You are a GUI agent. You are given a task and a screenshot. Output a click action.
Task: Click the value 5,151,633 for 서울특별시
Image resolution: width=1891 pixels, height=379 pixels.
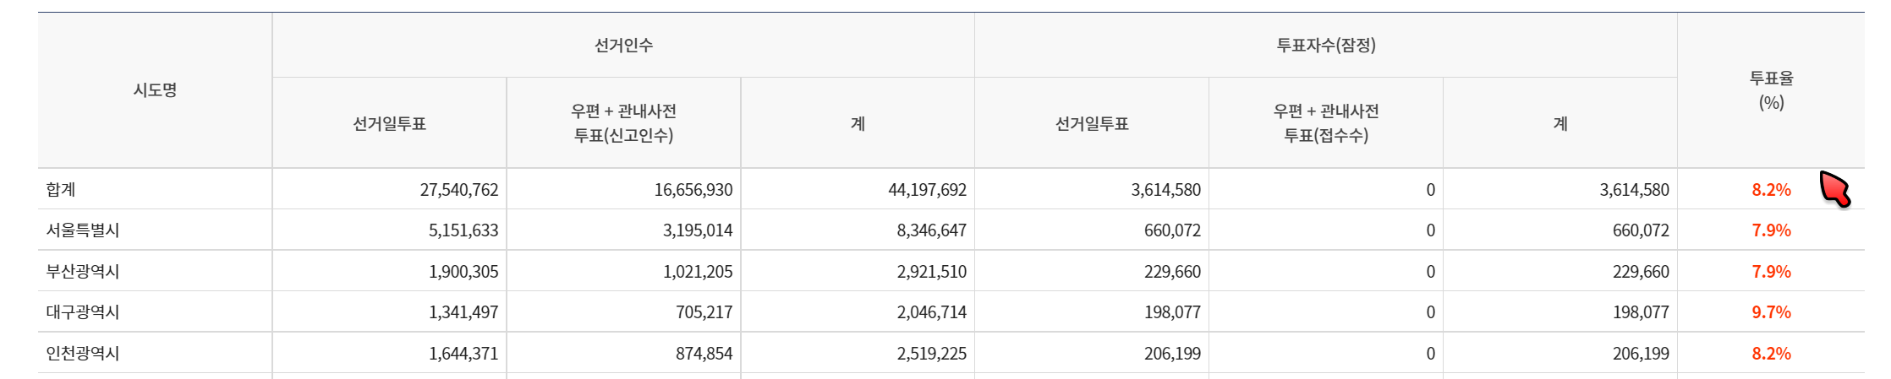tap(463, 230)
